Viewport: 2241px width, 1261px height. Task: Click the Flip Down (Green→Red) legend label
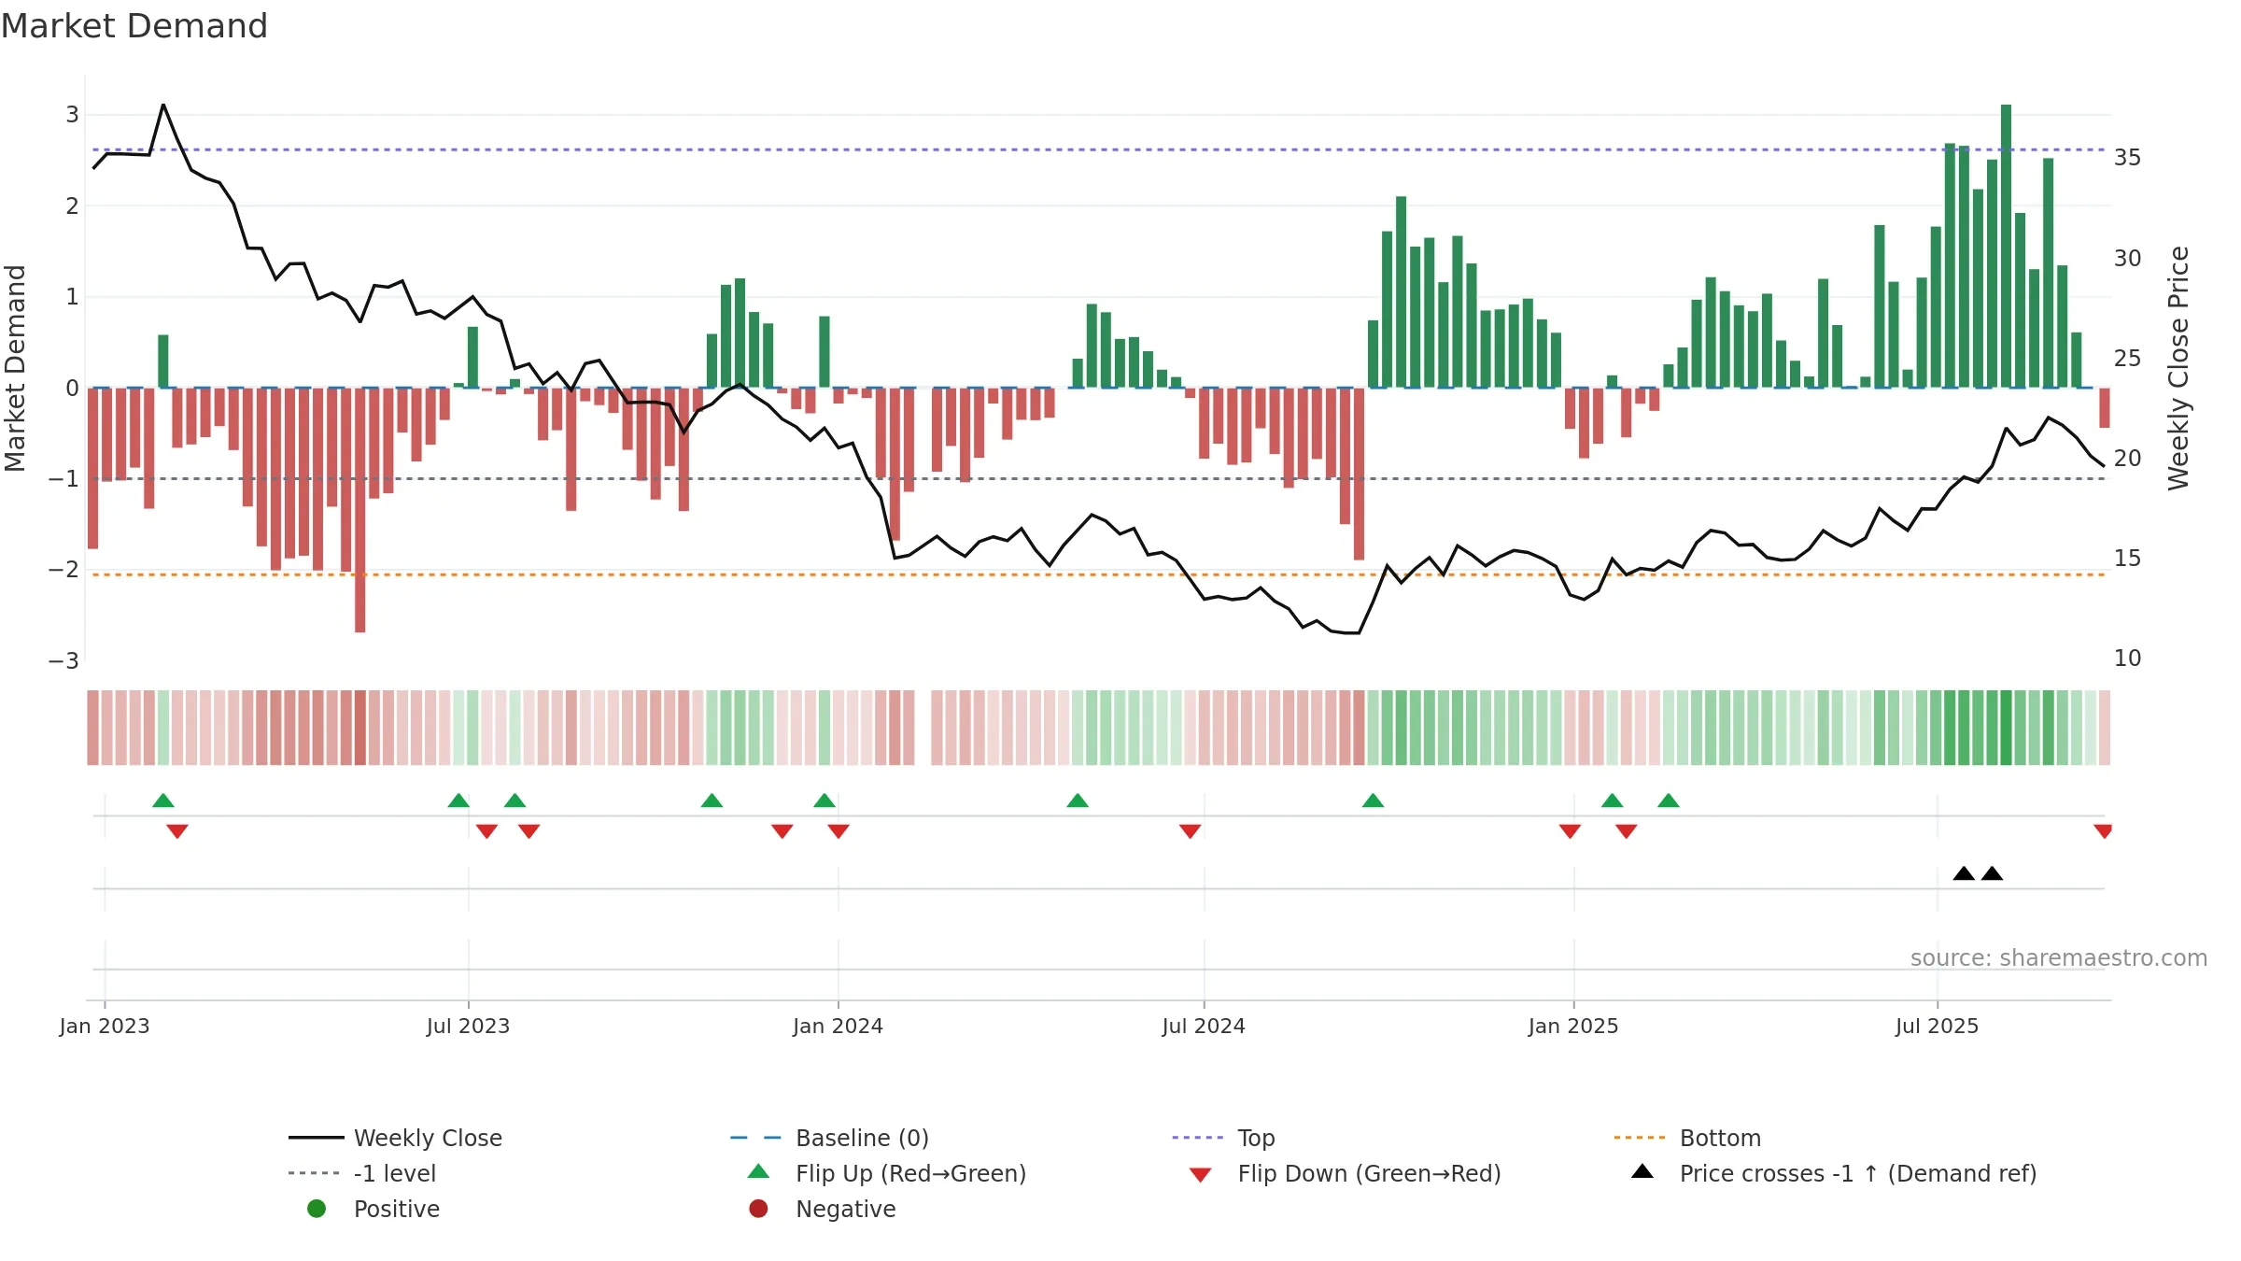pos(1369,1173)
